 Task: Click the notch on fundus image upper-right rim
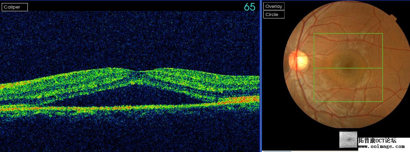point(394,17)
